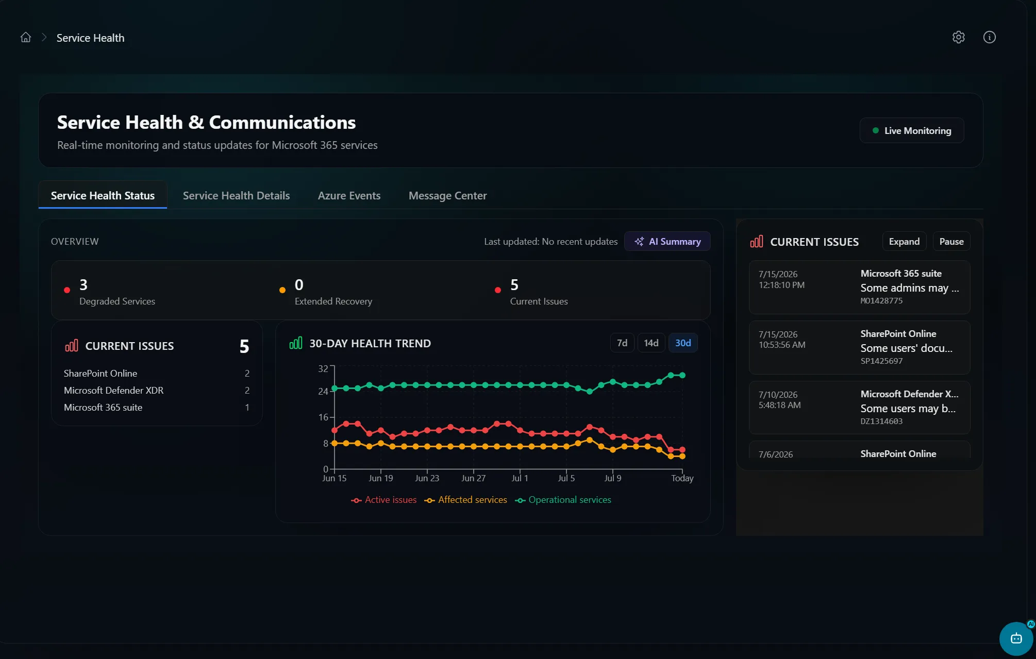Toggle Affected services legend series
This screenshot has height=659, width=1036.
coord(465,500)
